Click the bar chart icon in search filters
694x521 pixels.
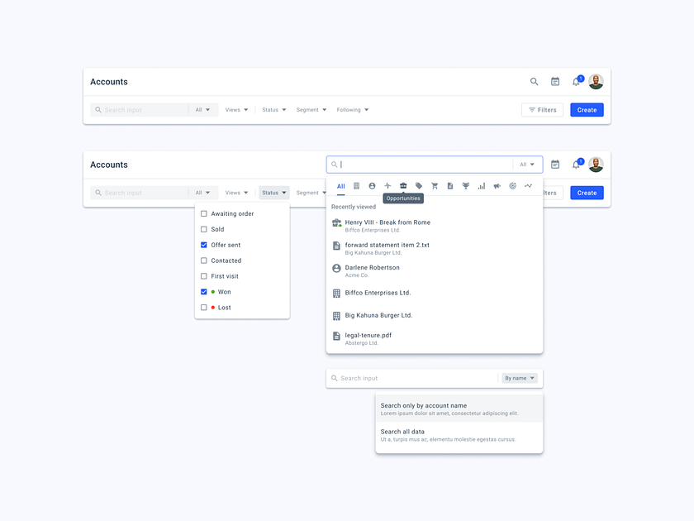click(481, 185)
